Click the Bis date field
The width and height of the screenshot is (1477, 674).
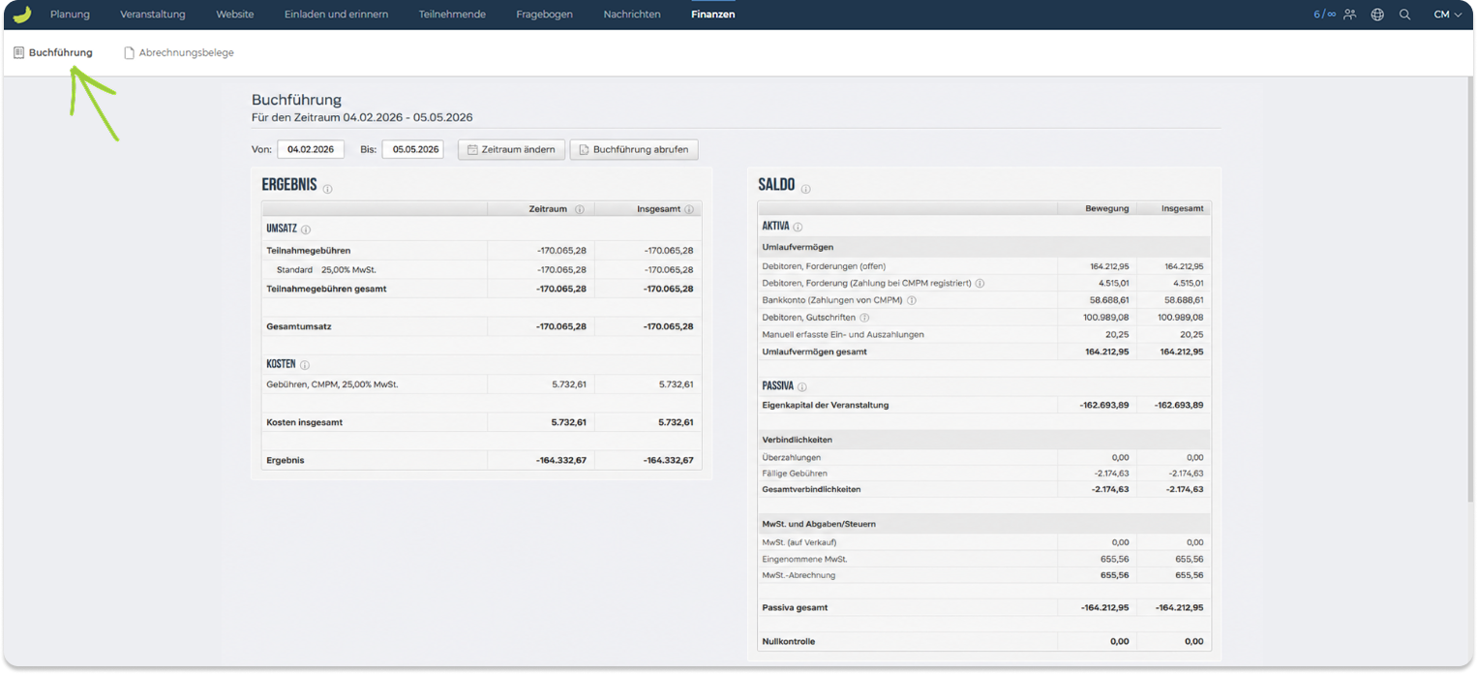click(413, 149)
